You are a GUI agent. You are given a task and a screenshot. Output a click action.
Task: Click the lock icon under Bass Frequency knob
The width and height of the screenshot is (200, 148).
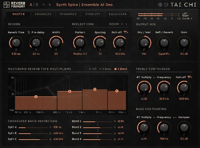(164, 134)
